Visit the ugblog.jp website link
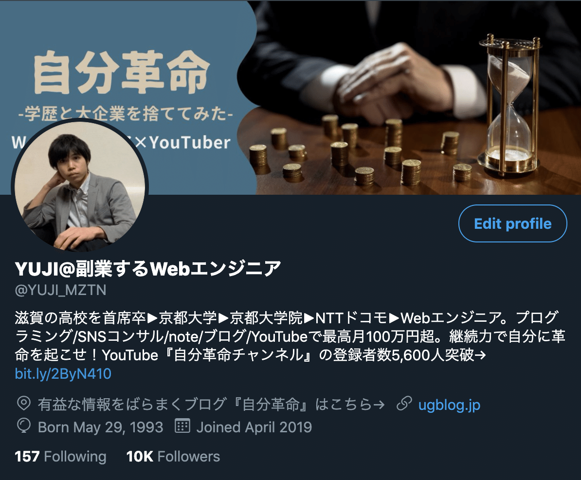581x480 pixels. pyautogui.click(x=449, y=405)
